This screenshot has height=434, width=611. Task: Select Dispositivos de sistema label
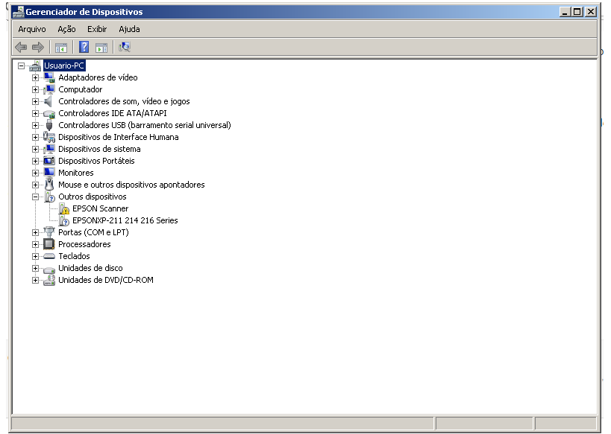coord(99,149)
